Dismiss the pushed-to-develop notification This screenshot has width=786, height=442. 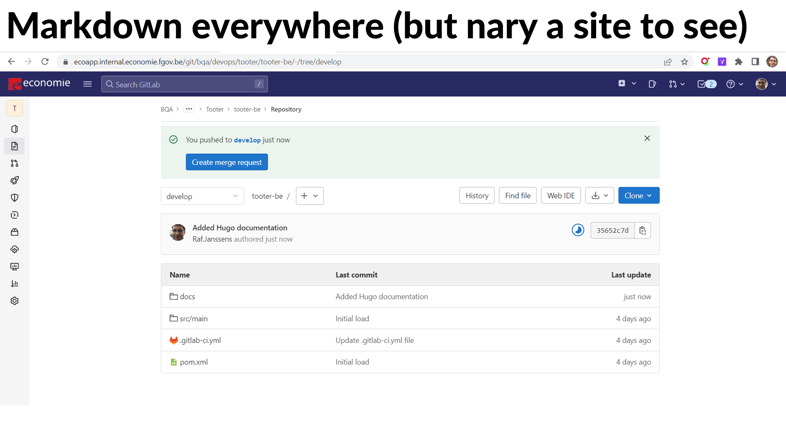(647, 138)
